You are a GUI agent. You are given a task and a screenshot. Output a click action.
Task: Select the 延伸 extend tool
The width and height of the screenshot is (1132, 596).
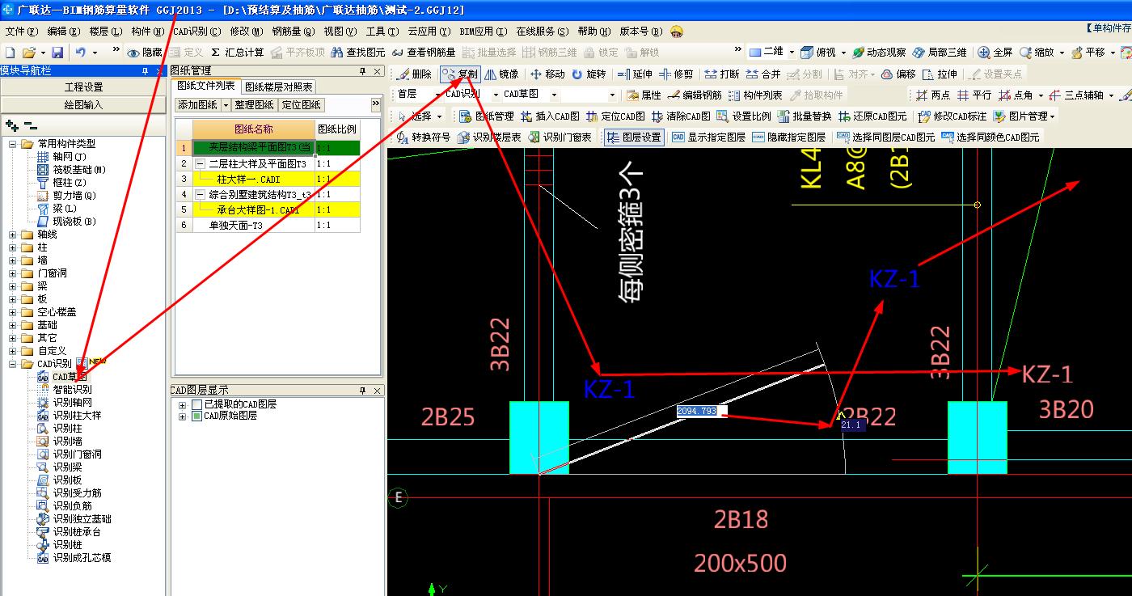point(635,74)
